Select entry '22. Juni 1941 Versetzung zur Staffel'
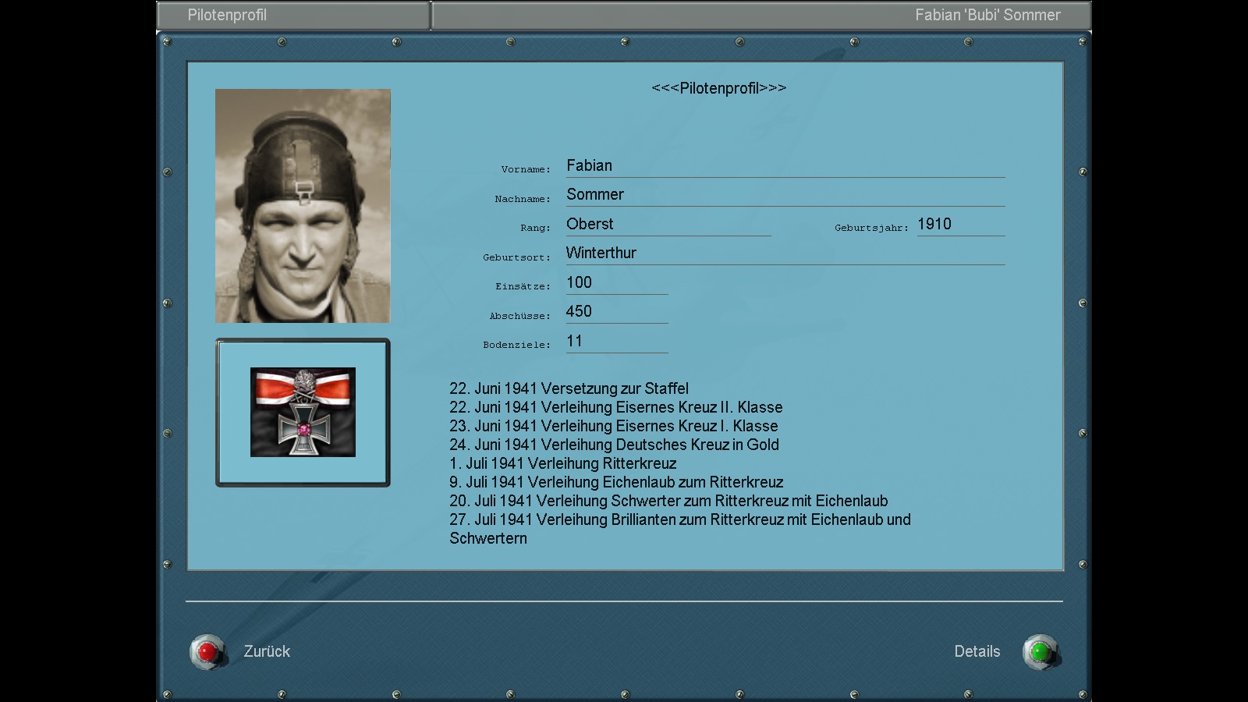This screenshot has width=1248, height=702. tap(569, 388)
